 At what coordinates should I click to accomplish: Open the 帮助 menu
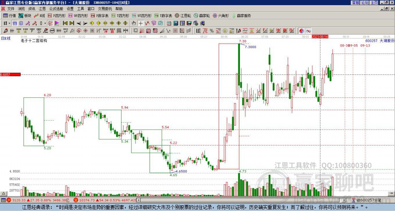coord(119,9)
